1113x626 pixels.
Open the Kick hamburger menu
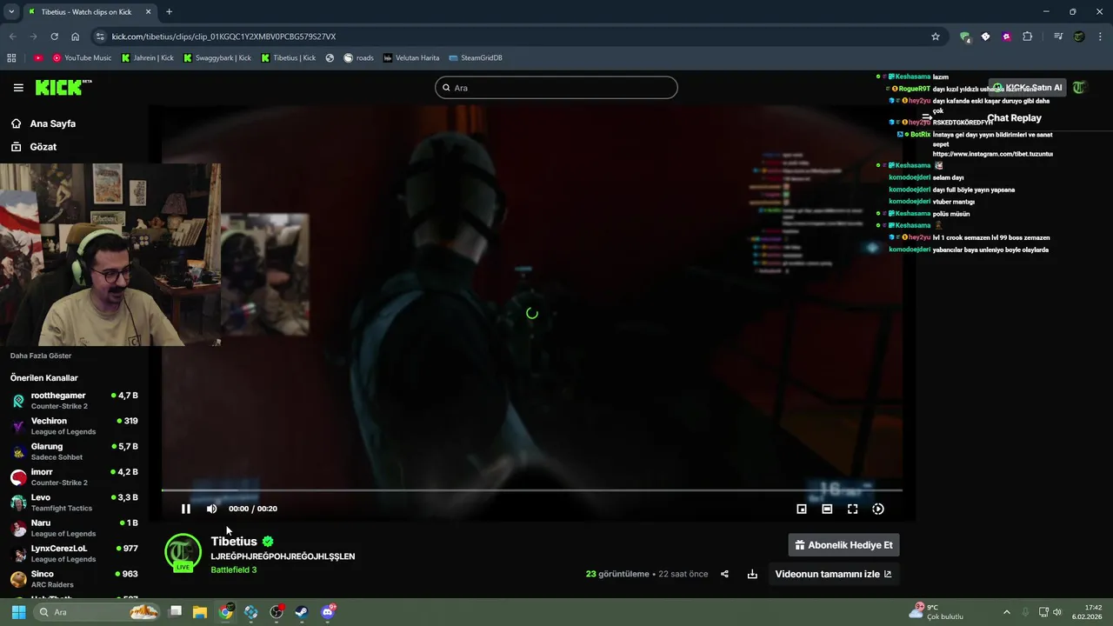[18, 88]
